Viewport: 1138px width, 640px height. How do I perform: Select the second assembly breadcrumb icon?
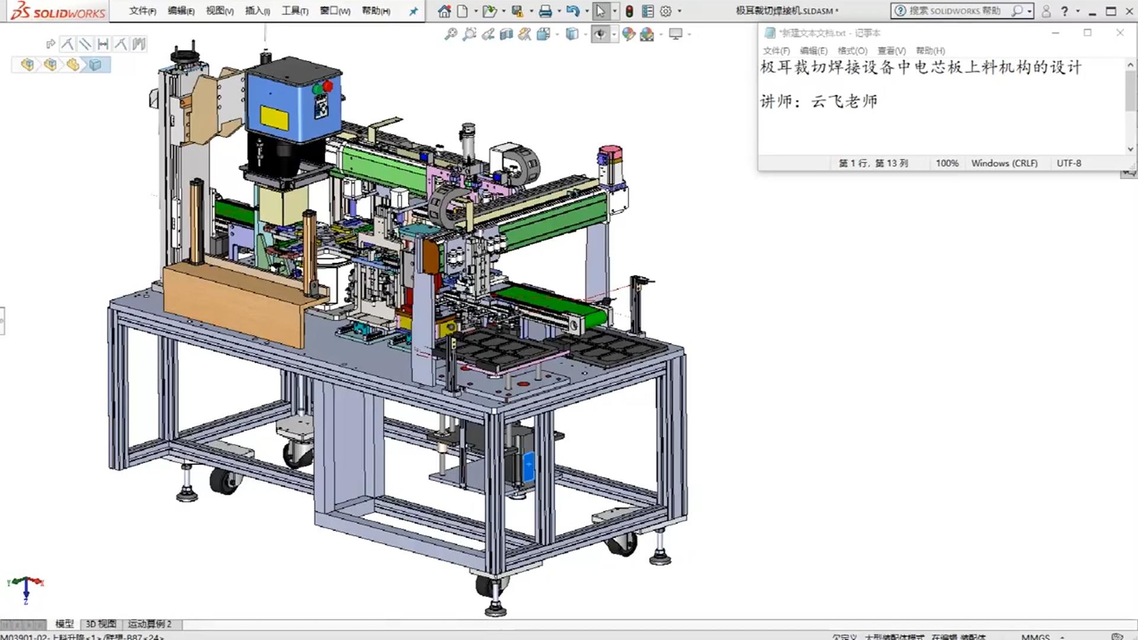(50, 64)
